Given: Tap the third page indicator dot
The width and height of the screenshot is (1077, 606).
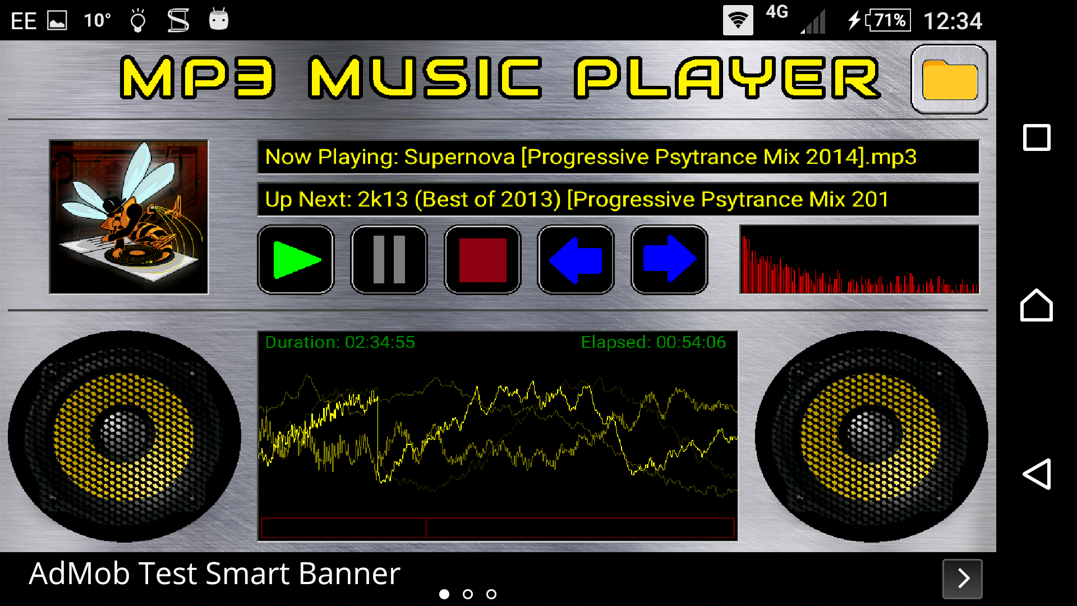Looking at the screenshot, I should pyautogui.click(x=492, y=594).
